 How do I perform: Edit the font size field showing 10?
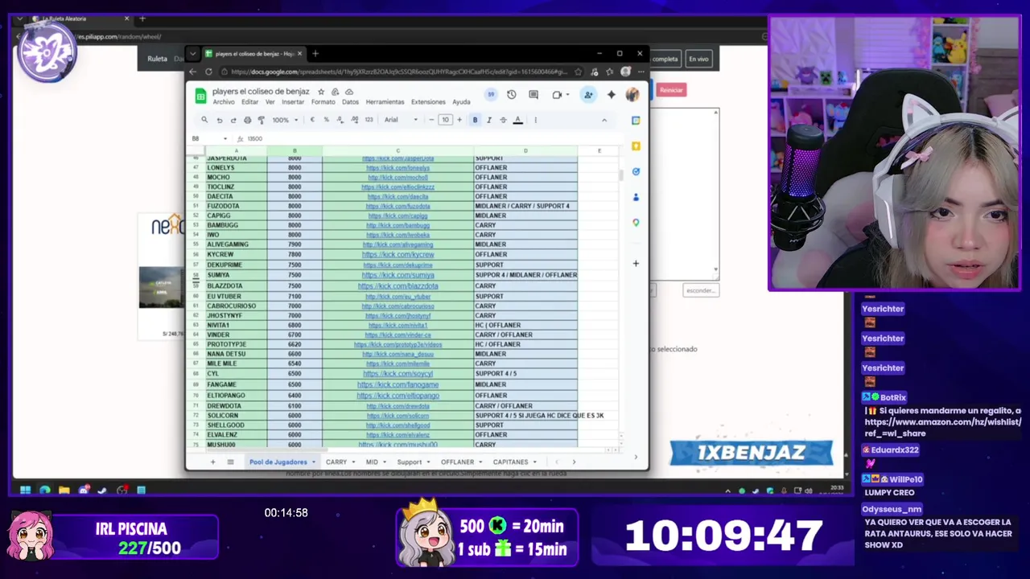[445, 120]
